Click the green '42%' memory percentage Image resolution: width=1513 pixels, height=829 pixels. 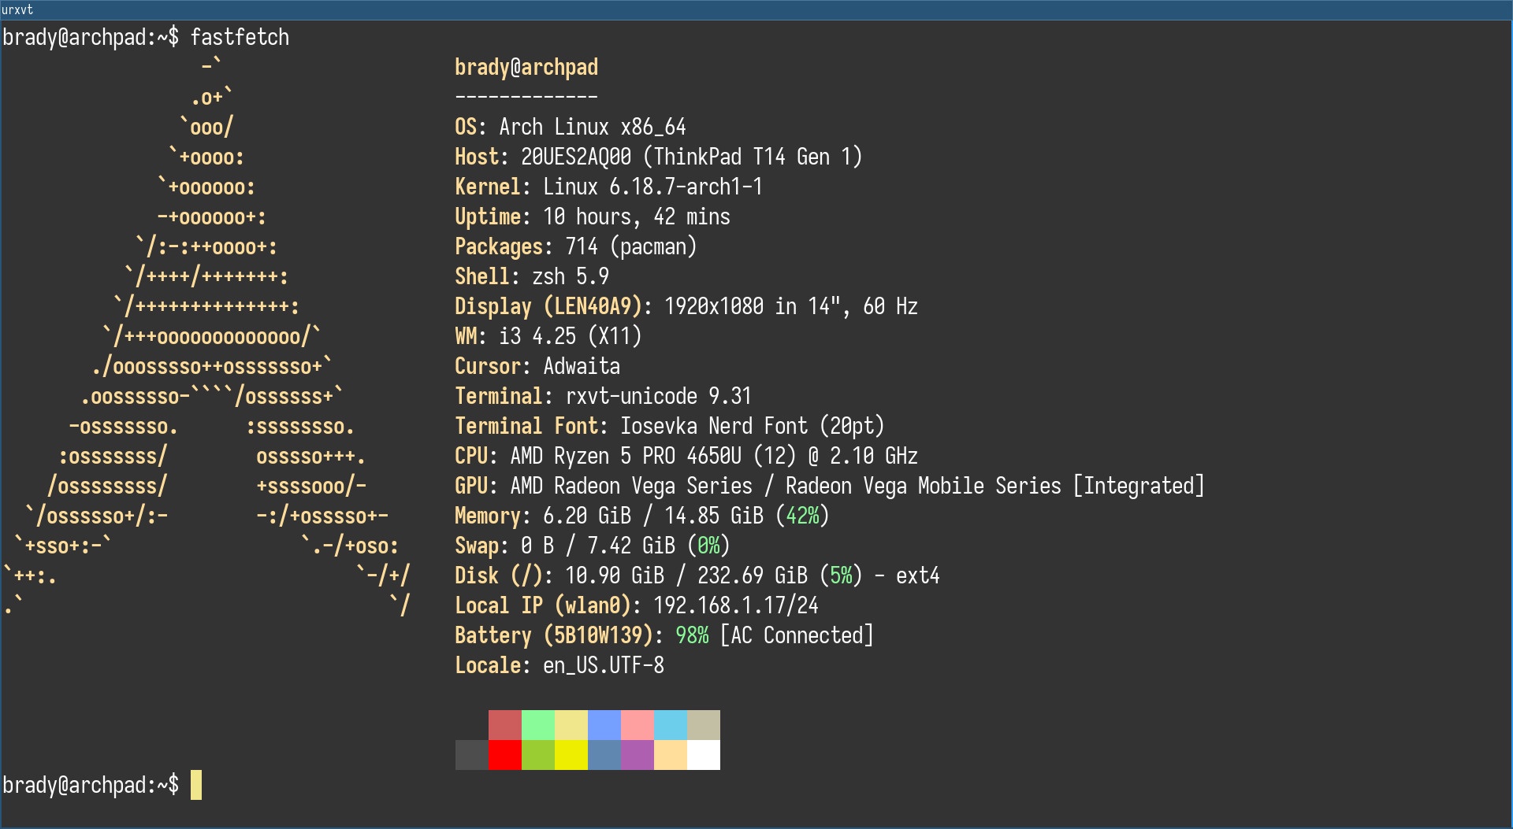point(802,516)
